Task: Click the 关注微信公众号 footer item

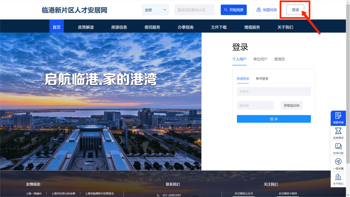Action: 244,194
